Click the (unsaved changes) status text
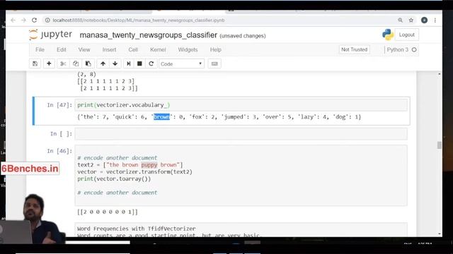The width and height of the screenshot is (453, 254). pyautogui.click(x=243, y=36)
